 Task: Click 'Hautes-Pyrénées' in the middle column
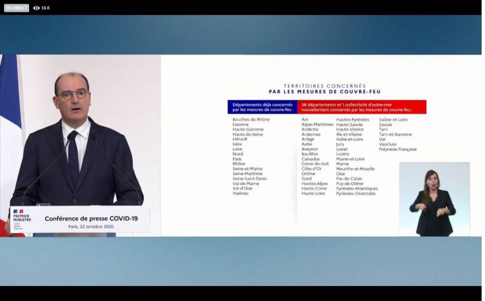pyautogui.click(x=353, y=119)
